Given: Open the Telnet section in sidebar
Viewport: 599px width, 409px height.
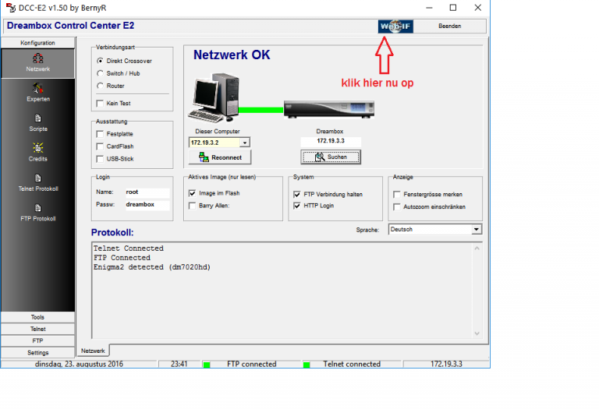Looking at the screenshot, I should click(37, 329).
